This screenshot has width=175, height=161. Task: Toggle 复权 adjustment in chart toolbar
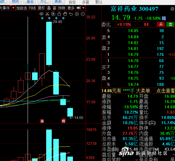click(41, 8)
